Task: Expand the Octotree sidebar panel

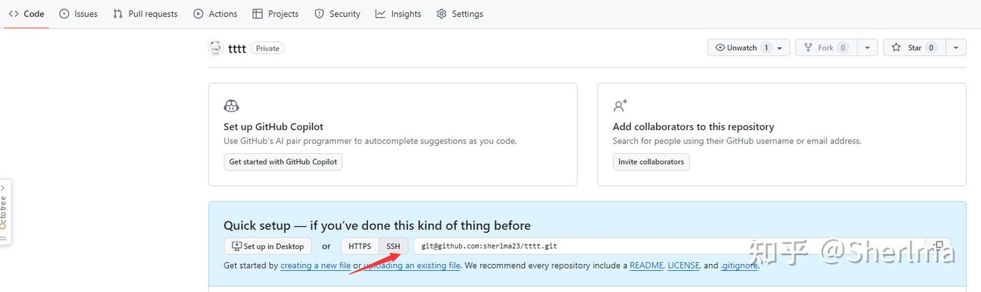Action: tap(4, 212)
